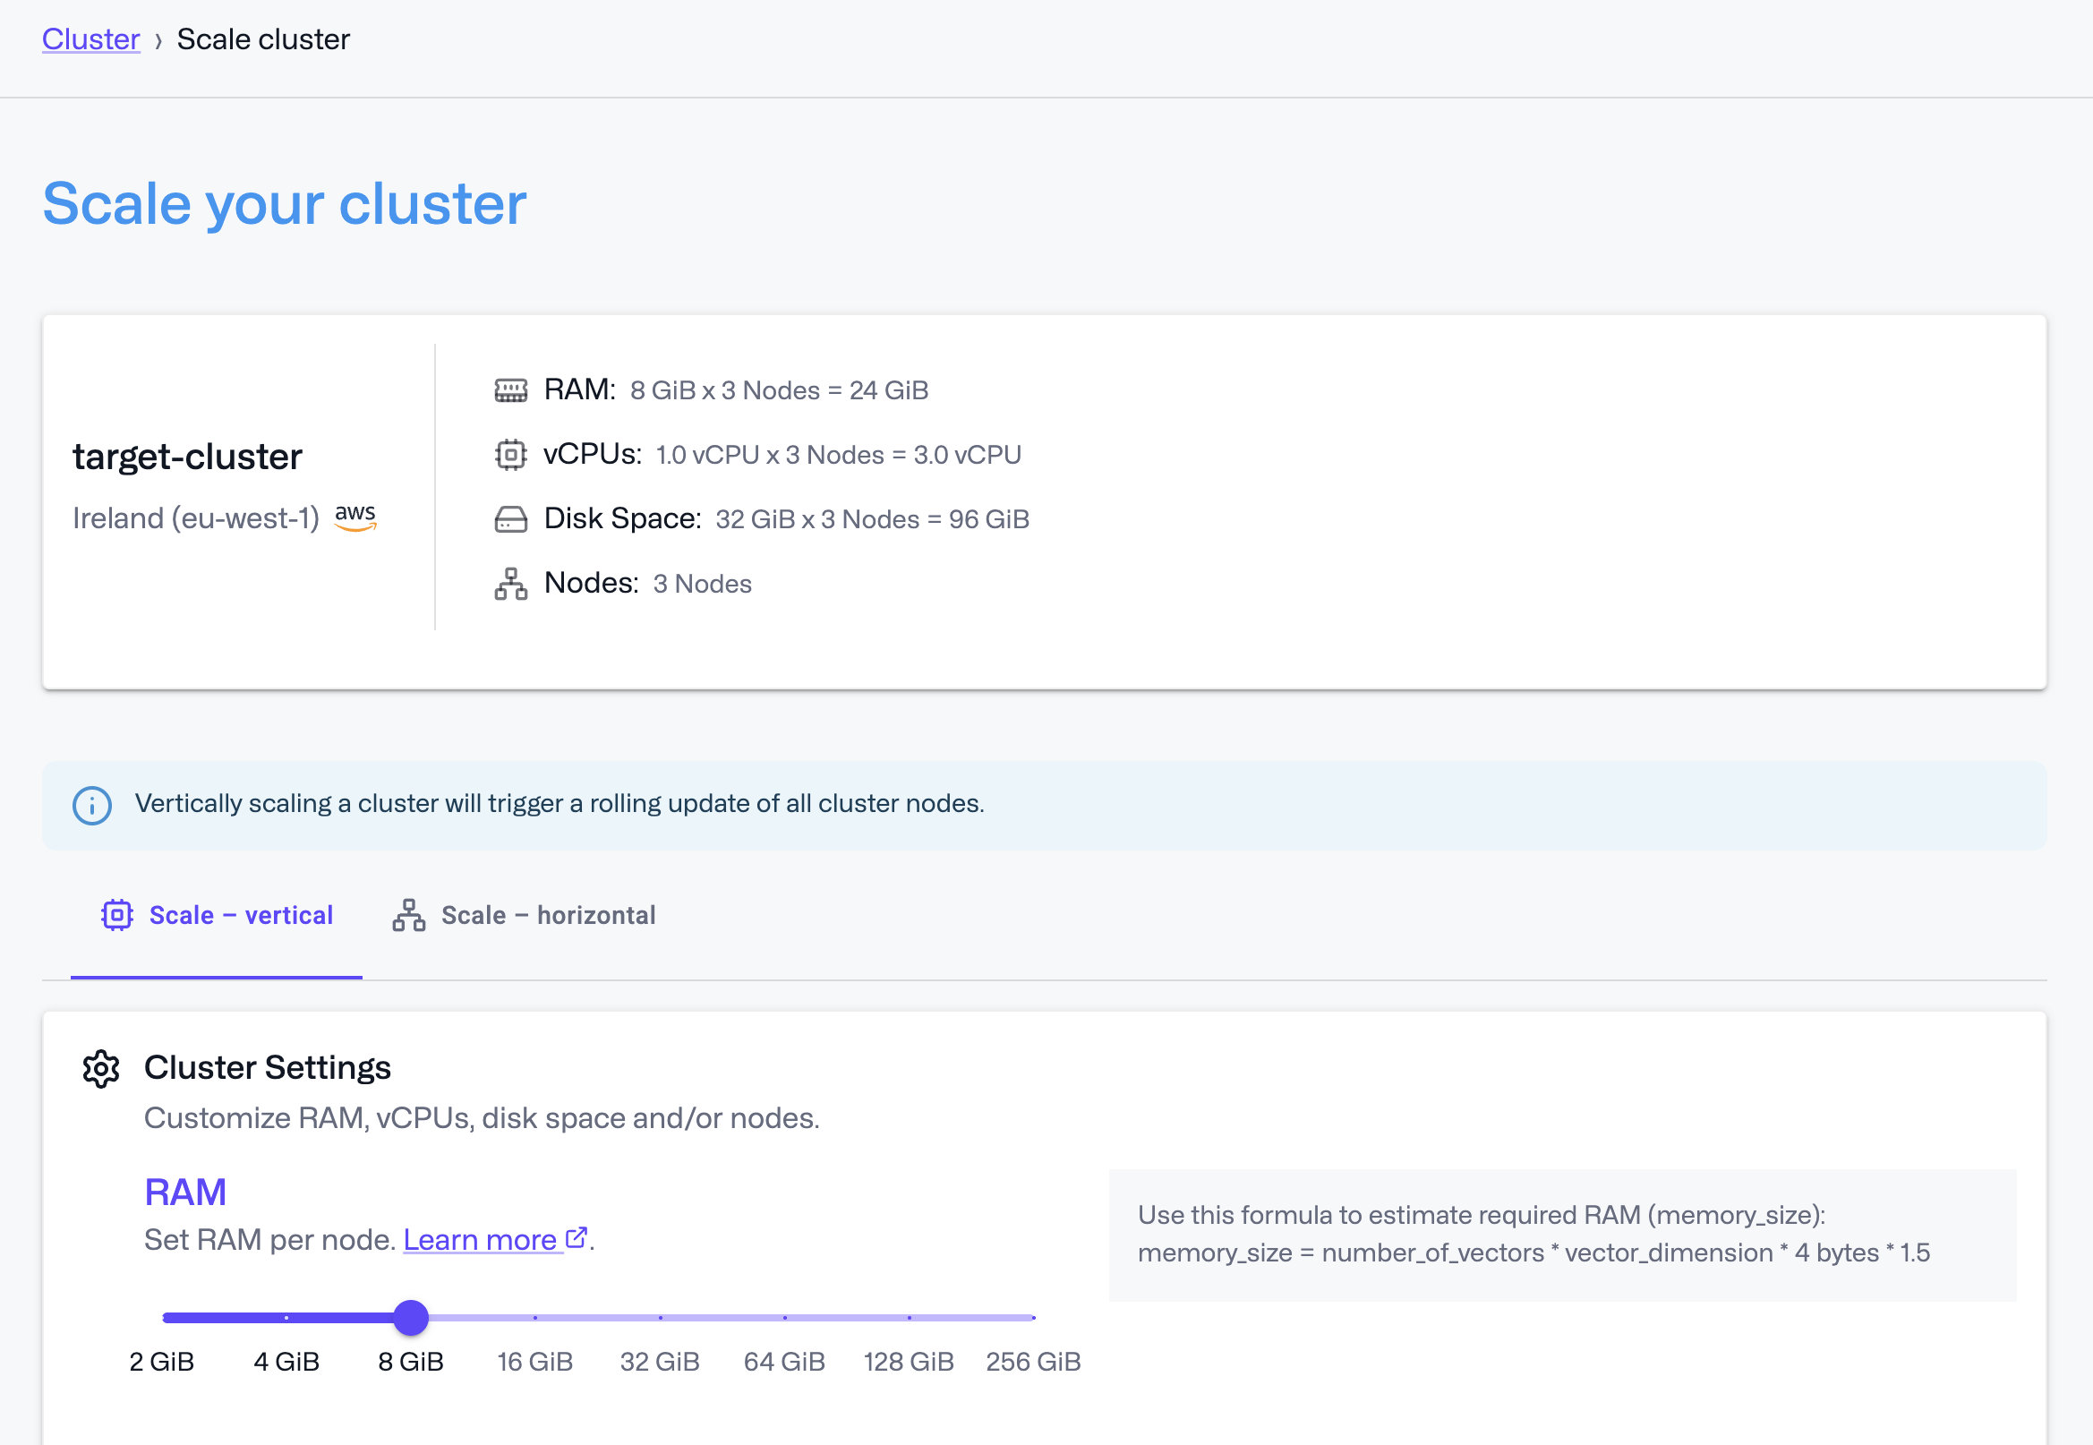Click the Nodes network icon in cluster overview

tap(511, 583)
